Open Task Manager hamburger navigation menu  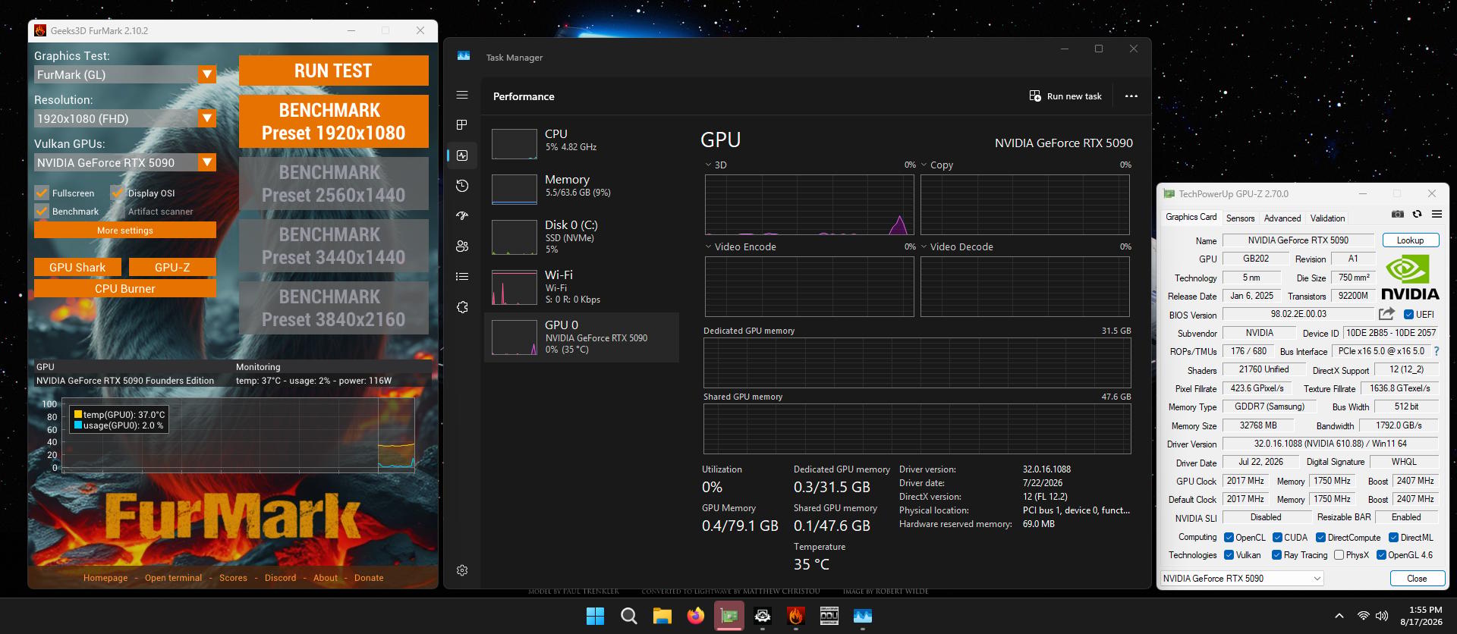[462, 96]
